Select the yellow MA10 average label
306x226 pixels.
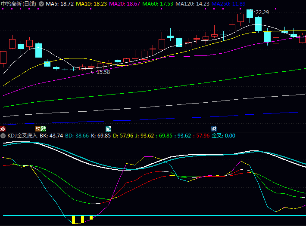[91, 4]
